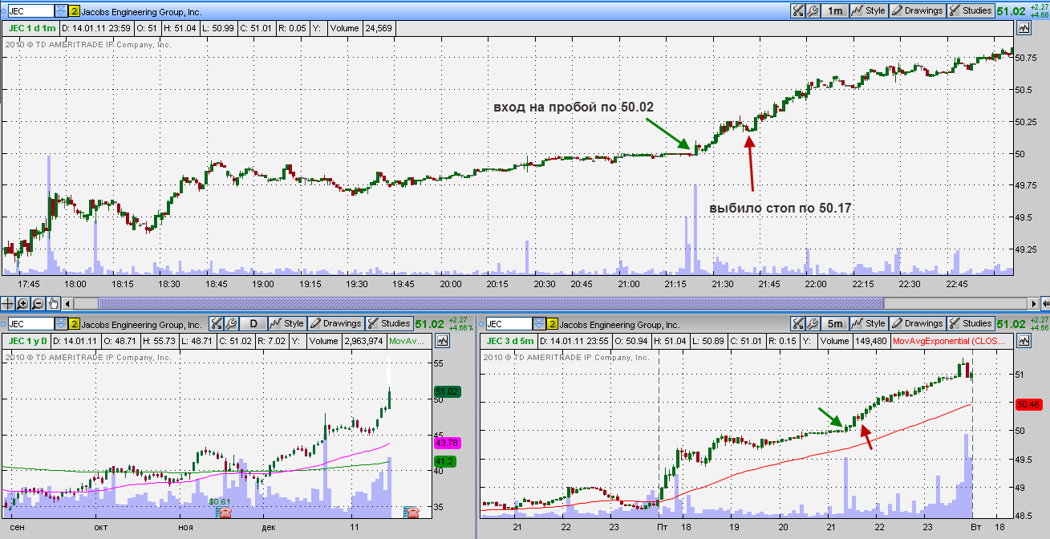The width and height of the screenshot is (1050, 539).
Task: Open the Style menu in top chart
Action: (x=868, y=11)
